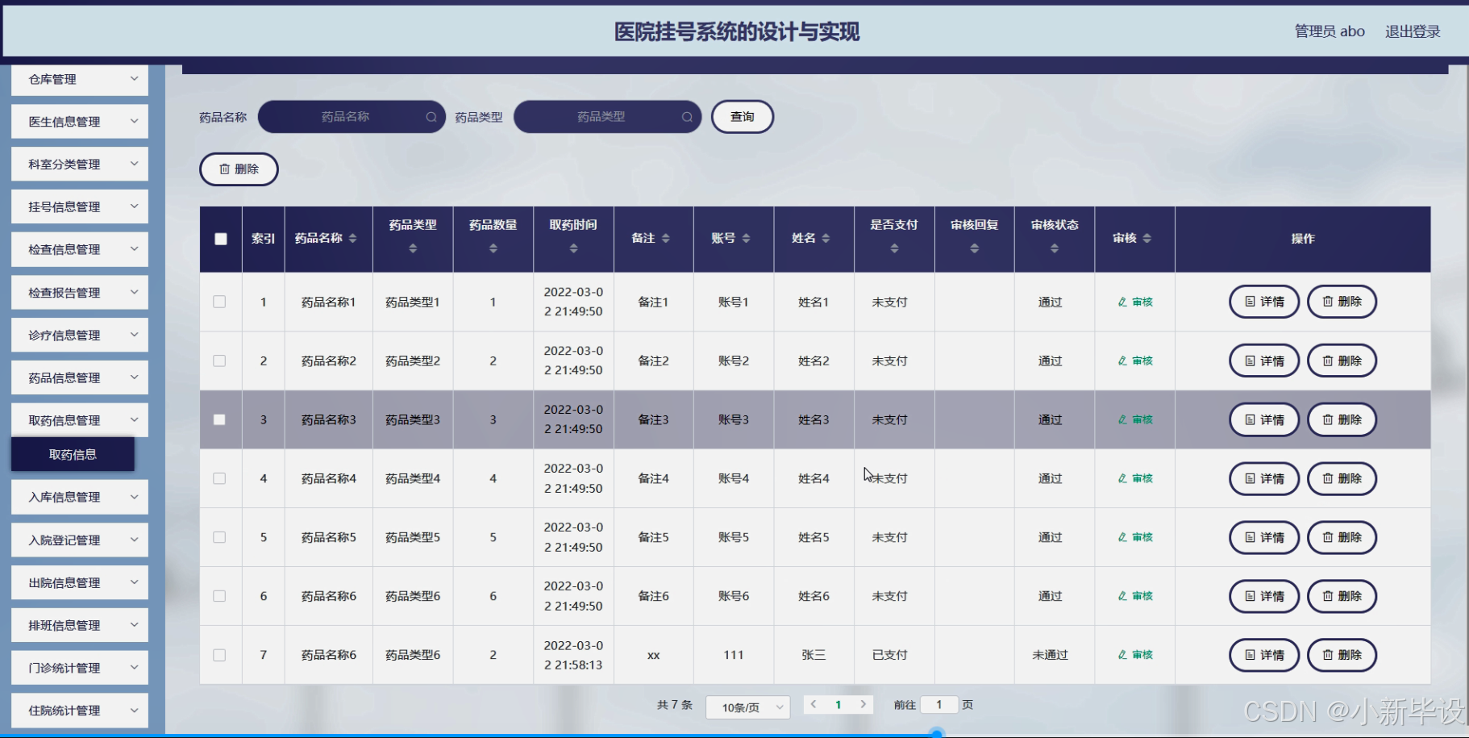Viewport: 1469px width, 738px height.
Task: Open 详情 for row 7 (张三)
Action: point(1263,655)
